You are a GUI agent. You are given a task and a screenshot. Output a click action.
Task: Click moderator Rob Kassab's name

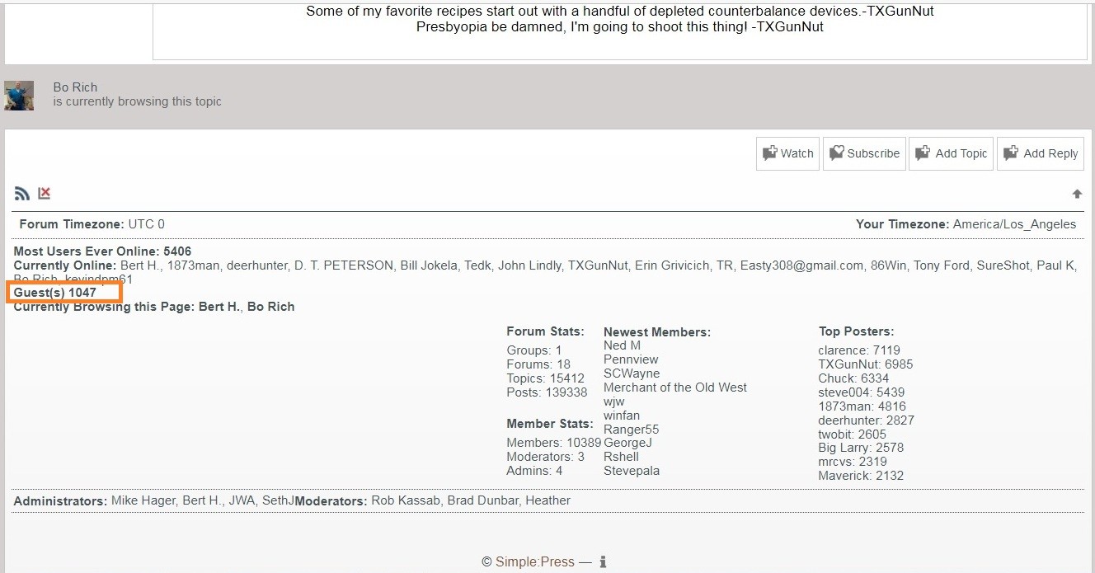[406, 500]
